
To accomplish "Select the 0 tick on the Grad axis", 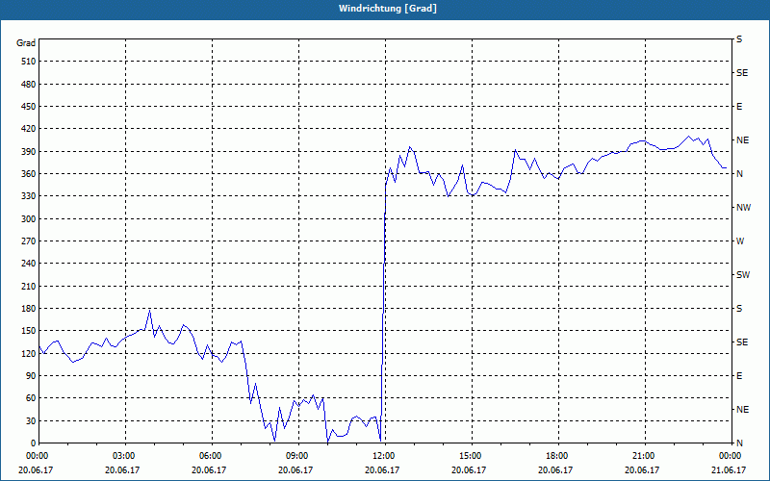I will 34,443.
